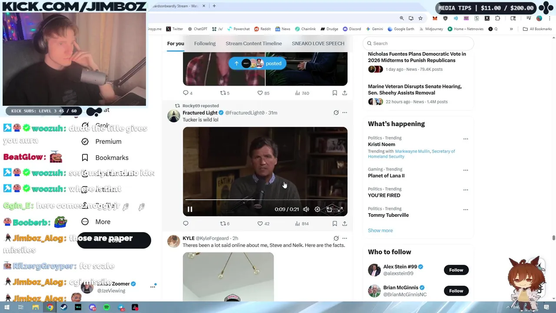Image resolution: width=556 pixels, height=313 pixels.
Task: More options for Kristi Noem trend
Action: [466, 139]
